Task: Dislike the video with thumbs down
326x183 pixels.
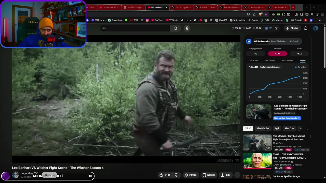Action: (x=176, y=175)
